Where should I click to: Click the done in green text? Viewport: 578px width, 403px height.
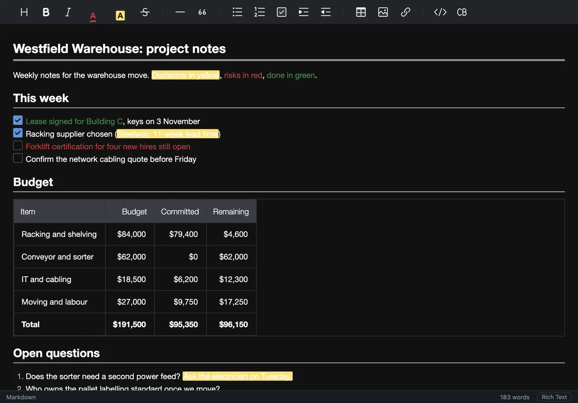(x=291, y=75)
